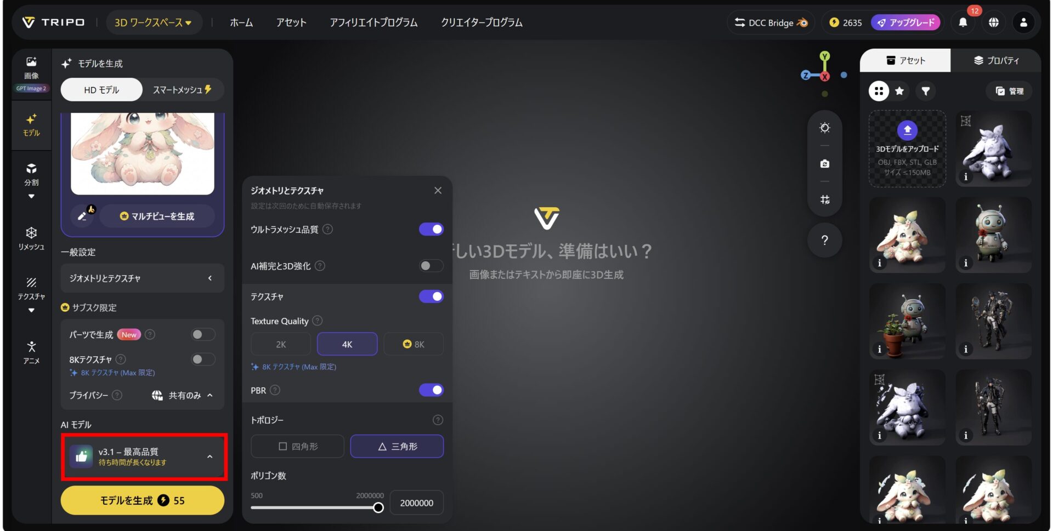Switch to HD モデル tab
This screenshot has height=531, width=1053.
(x=101, y=90)
